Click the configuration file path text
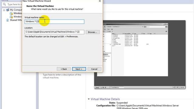194x109 pixels. pos(148,107)
